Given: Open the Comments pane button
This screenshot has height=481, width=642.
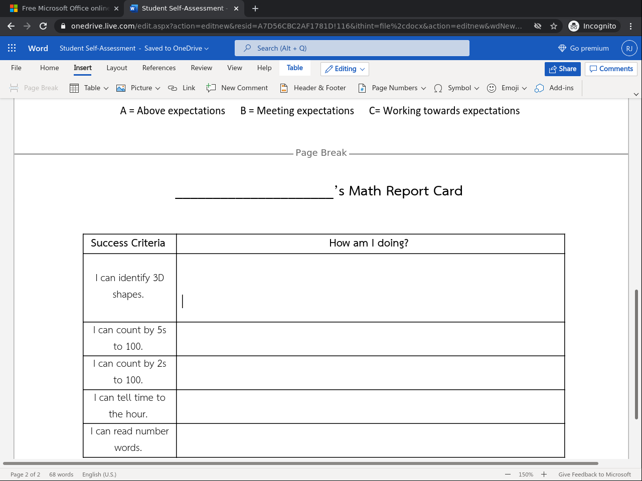Looking at the screenshot, I should [611, 69].
